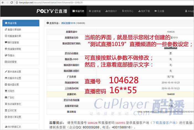Click the browser back arrow
Screen dimensions: 194x130
click(3, 2)
